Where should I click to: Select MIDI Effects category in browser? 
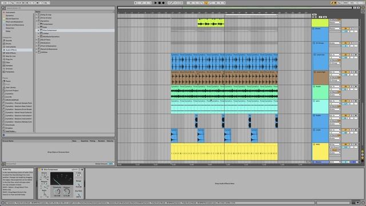(x=11, y=53)
